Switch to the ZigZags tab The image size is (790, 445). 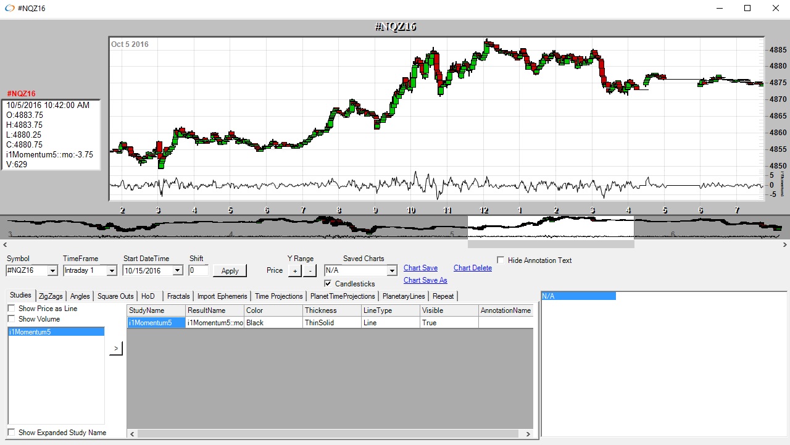coord(51,296)
